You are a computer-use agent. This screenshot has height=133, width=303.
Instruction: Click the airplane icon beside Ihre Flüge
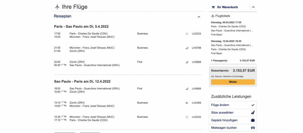(x=57, y=7)
